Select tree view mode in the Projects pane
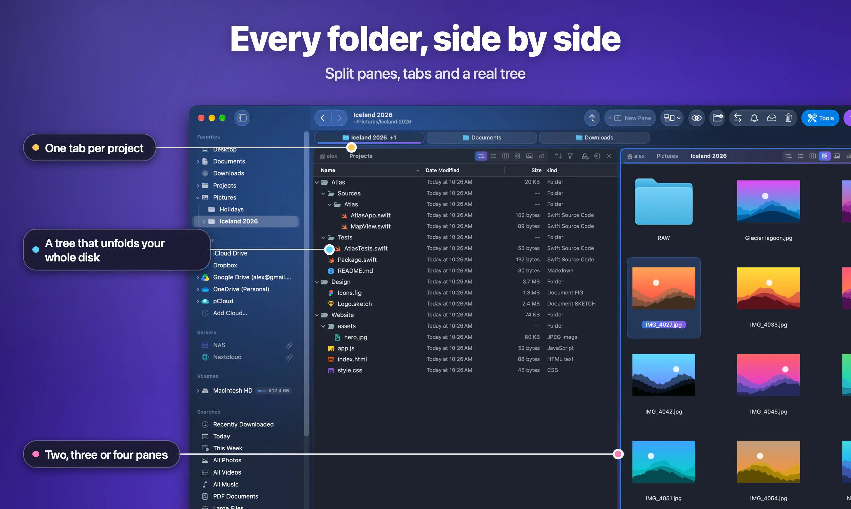 (481, 156)
